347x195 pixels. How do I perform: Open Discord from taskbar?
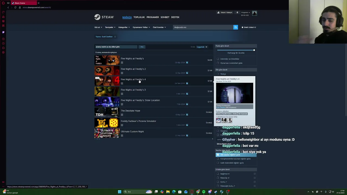210,192
